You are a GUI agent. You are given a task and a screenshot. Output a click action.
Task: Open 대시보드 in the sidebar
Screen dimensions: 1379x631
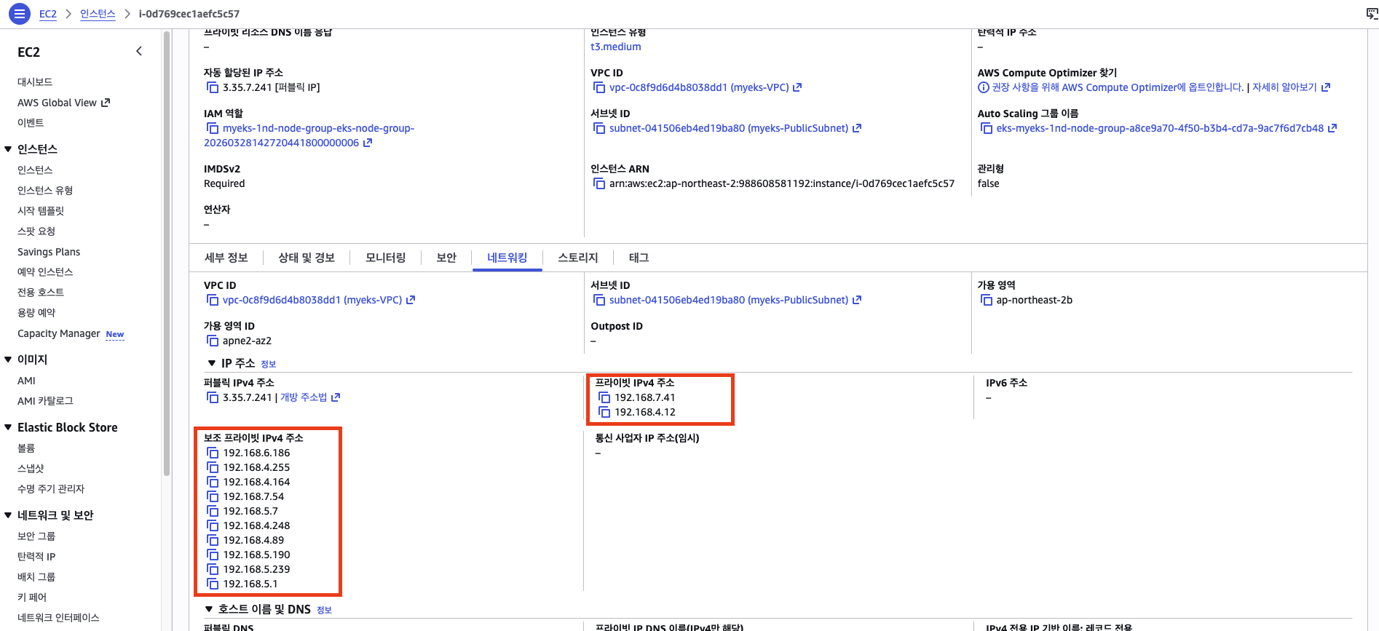tap(35, 82)
